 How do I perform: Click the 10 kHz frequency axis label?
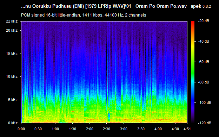(x=12, y=77)
